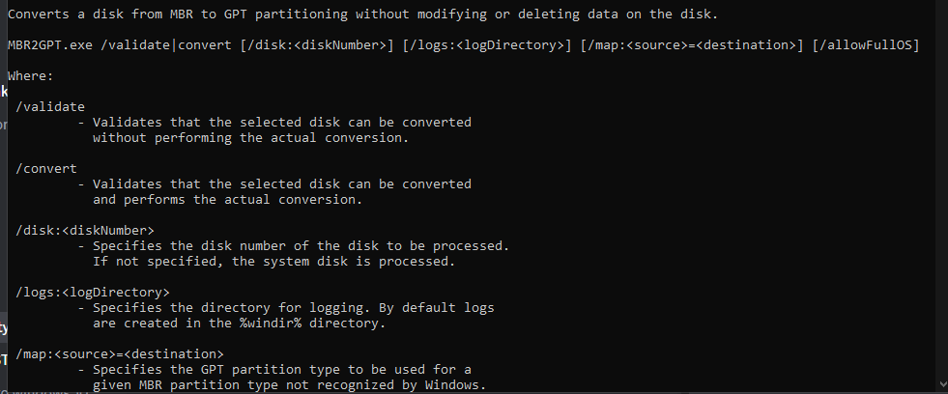948x394 pixels.
Task: Click "and performs the actual conversion" text
Action: click(x=227, y=200)
